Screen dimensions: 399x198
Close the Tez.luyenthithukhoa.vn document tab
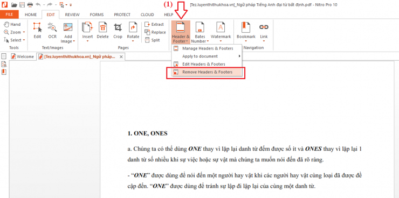click(121, 56)
